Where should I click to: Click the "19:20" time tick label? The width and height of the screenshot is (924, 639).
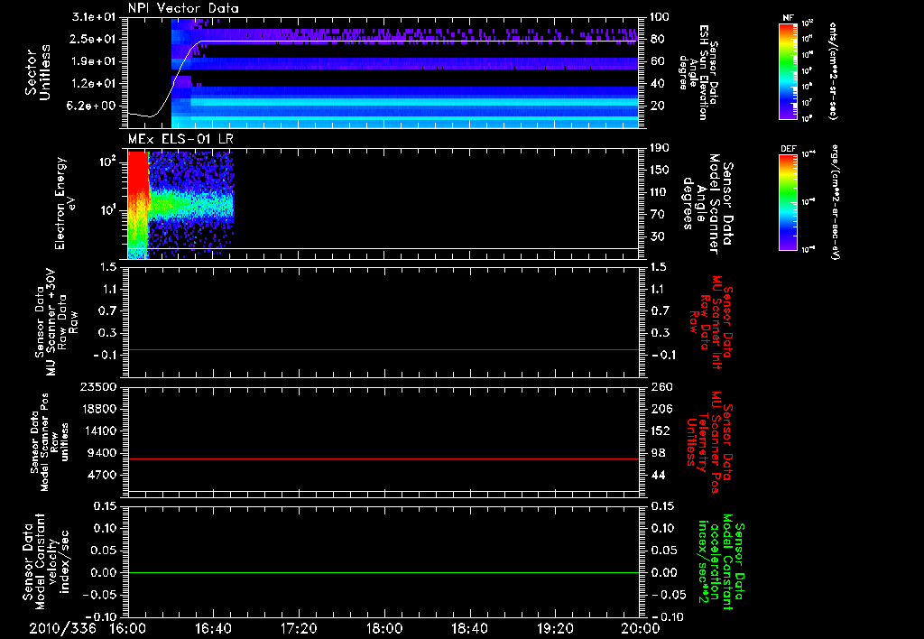point(555,628)
